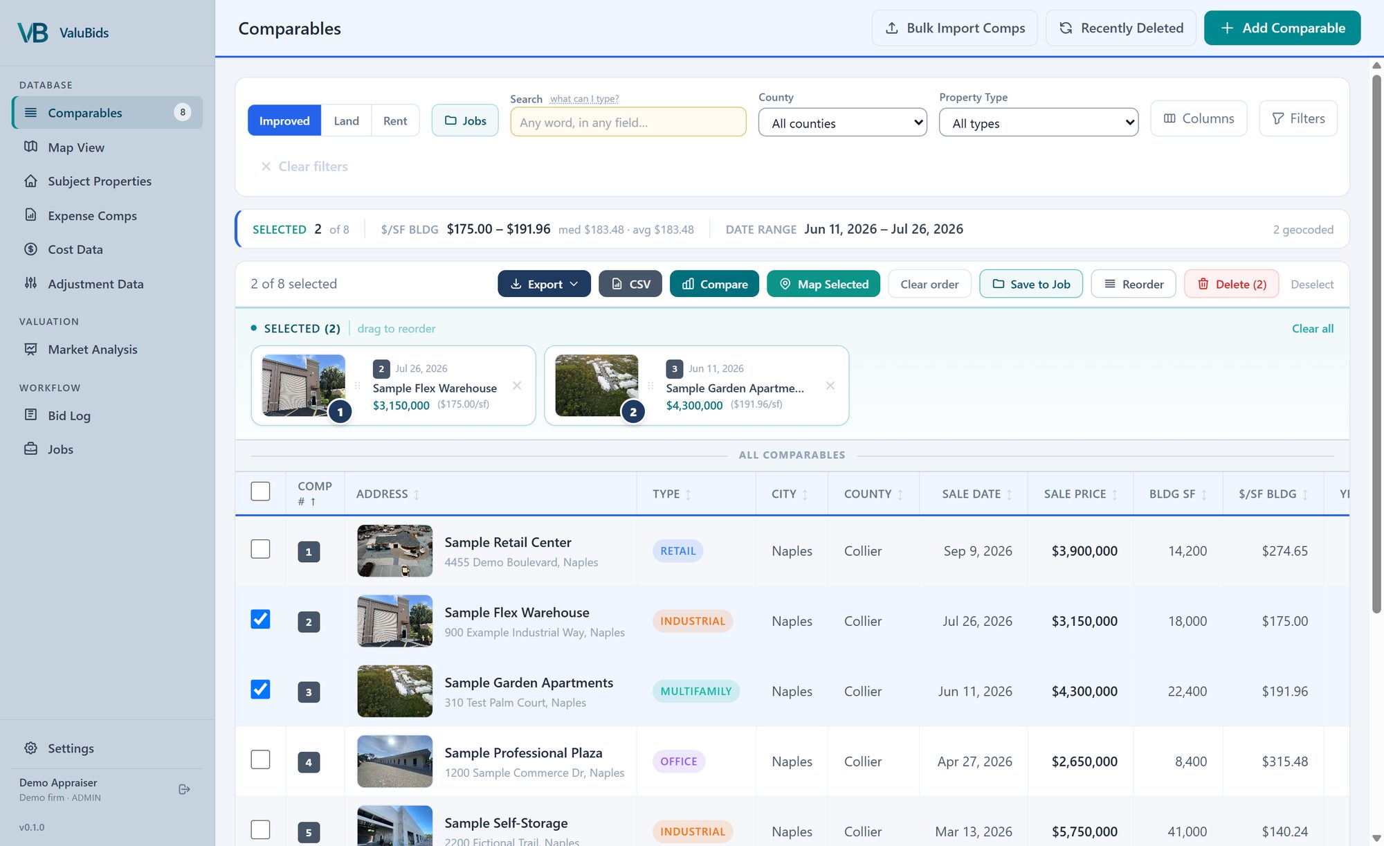Open Jobs briefcase icon in sidebar
This screenshot has height=846, width=1384.
click(x=30, y=449)
